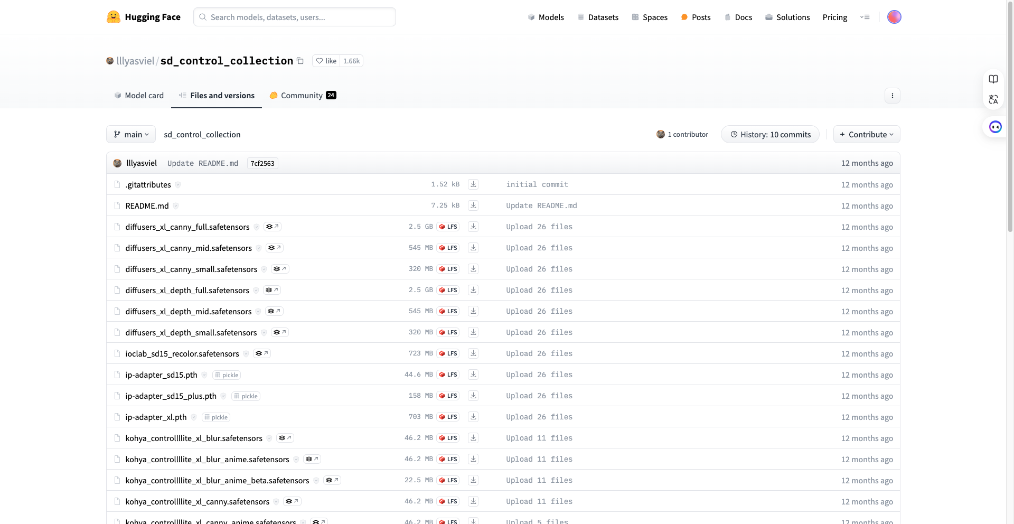Open Solutions in top navigation
This screenshot has width=1014, height=524.
pos(787,17)
